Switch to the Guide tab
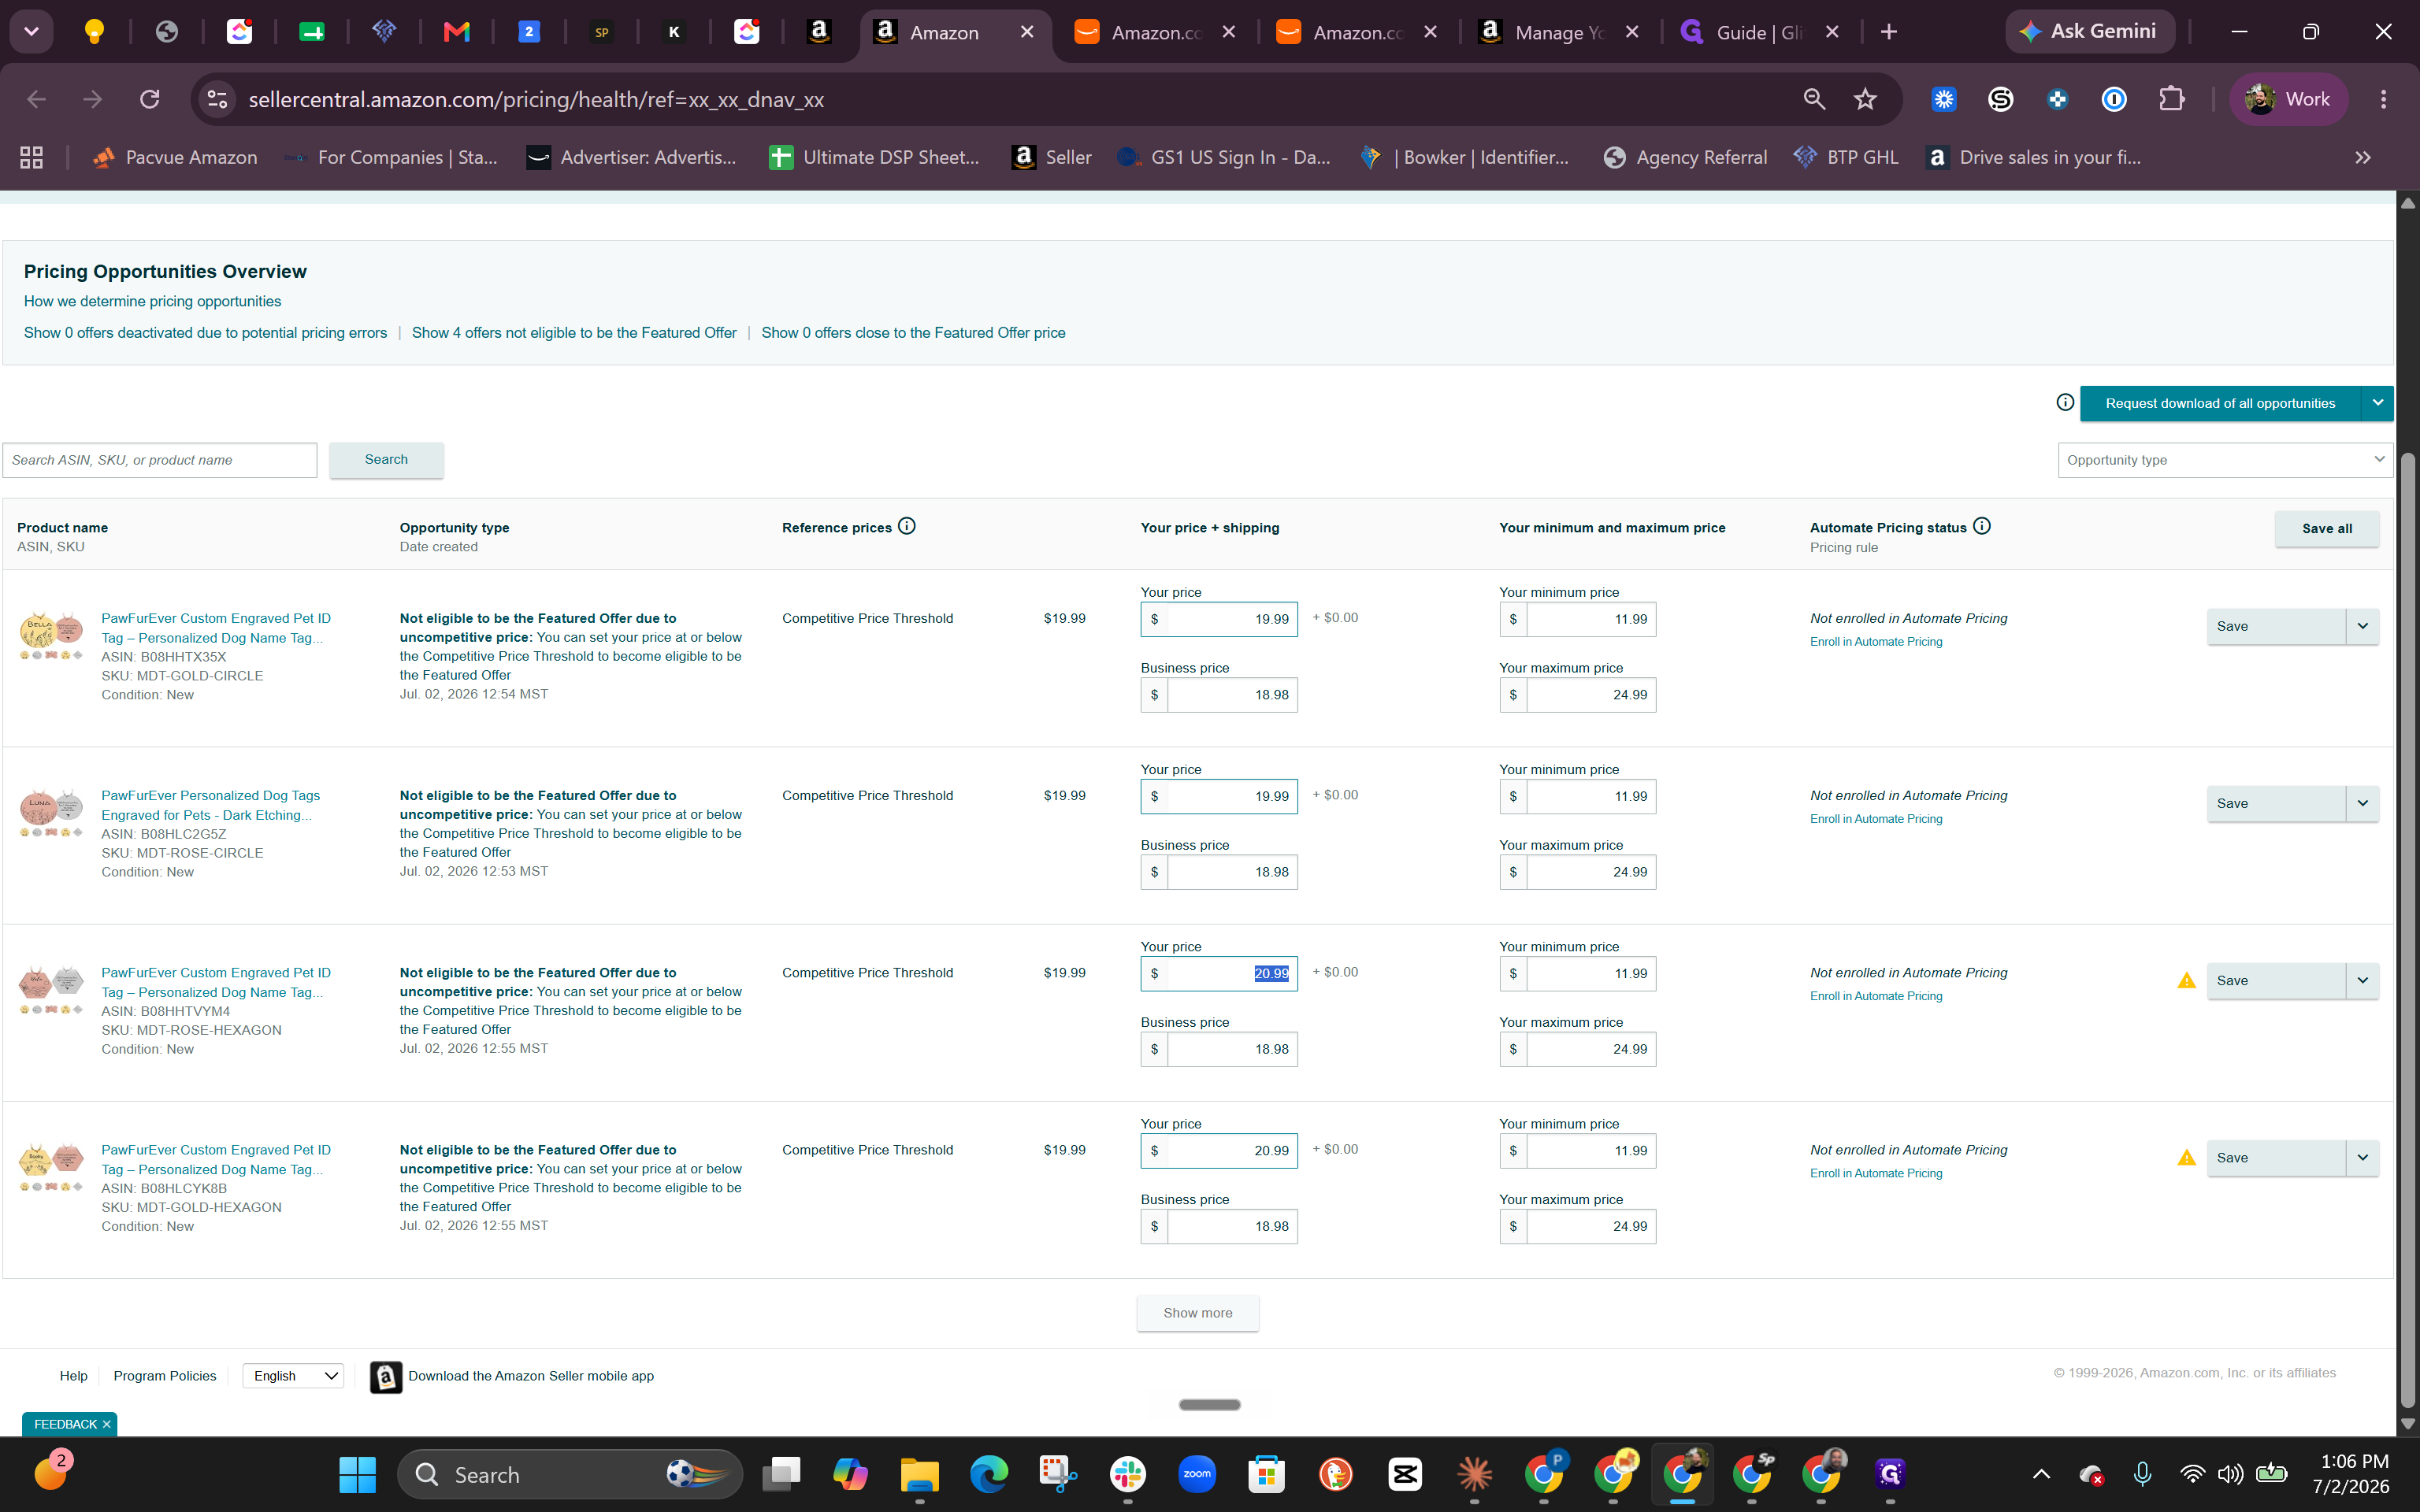 coord(1760,32)
